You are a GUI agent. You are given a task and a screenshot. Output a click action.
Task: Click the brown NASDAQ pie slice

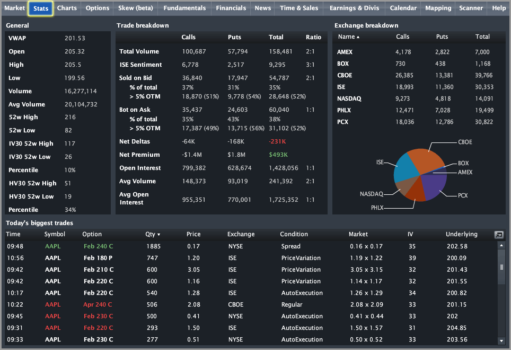point(405,185)
